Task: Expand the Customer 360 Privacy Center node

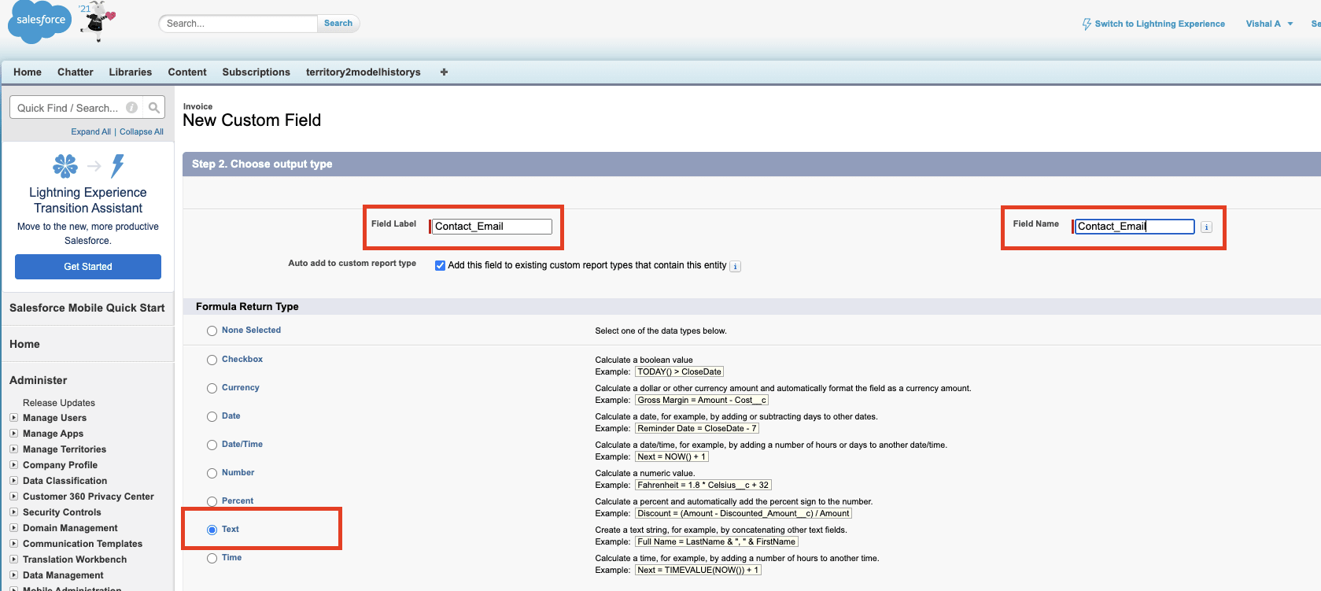Action: [x=13, y=497]
